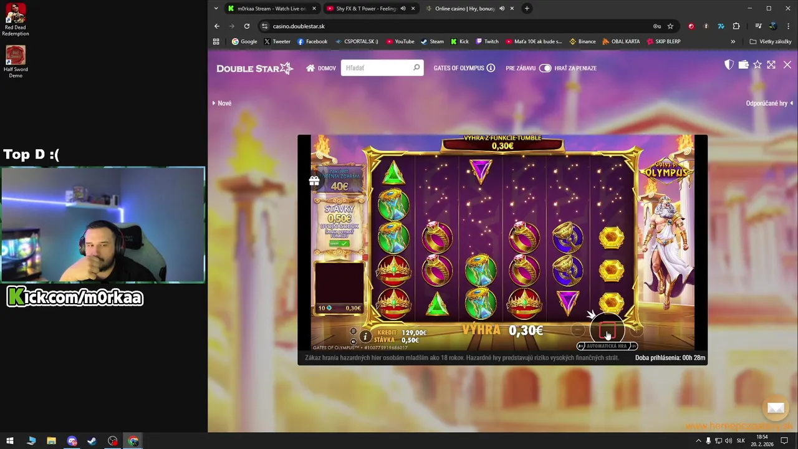Open the slot info 'i' button
The image size is (798, 449).
pos(365,336)
